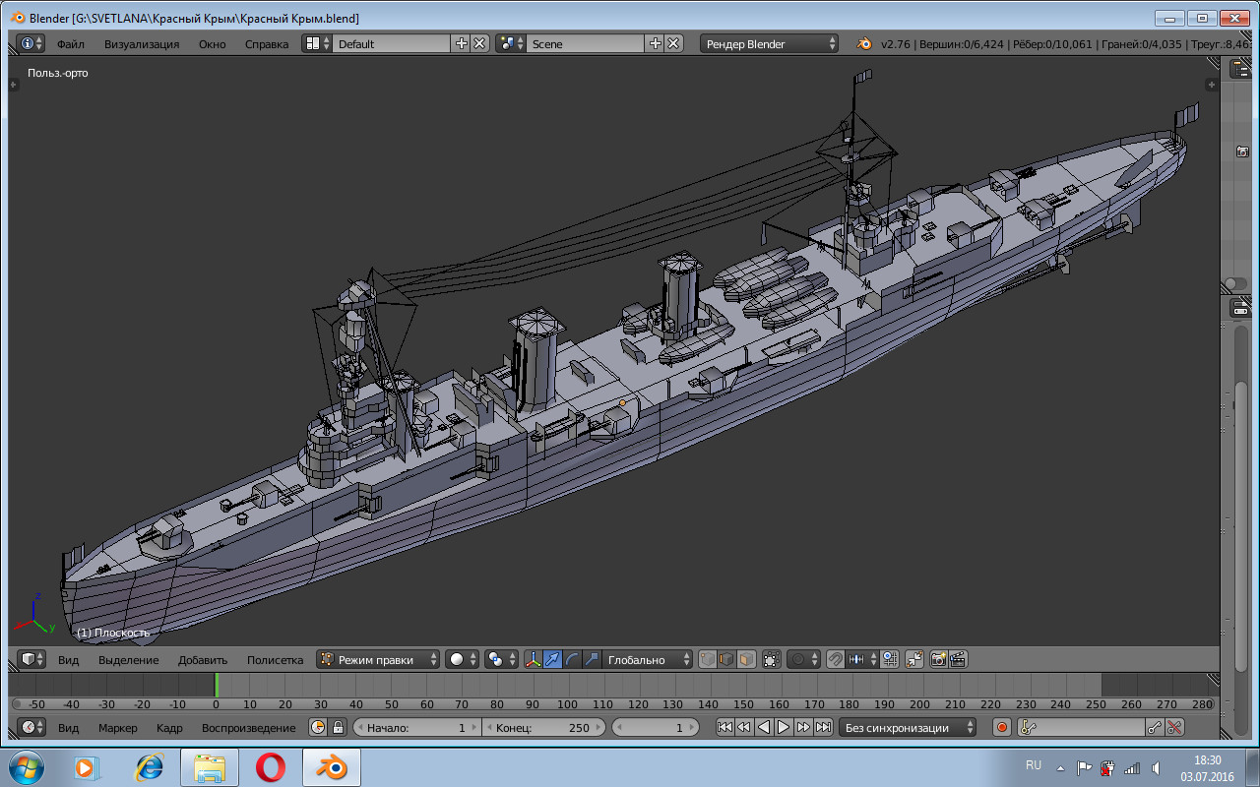Click the OpenGL render animation clapper icon
Screen dimensions: 1260x787
tap(958, 659)
